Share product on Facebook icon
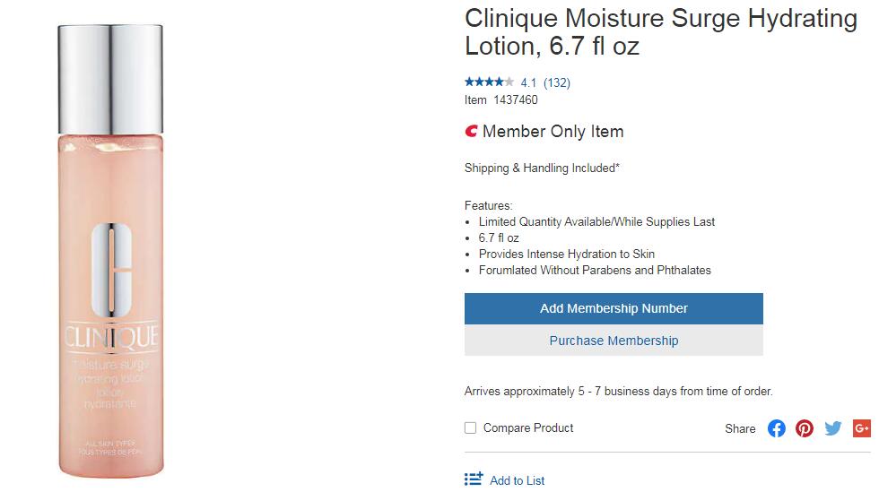The width and height of the screenshot is (879, 492). coord(777,428)
